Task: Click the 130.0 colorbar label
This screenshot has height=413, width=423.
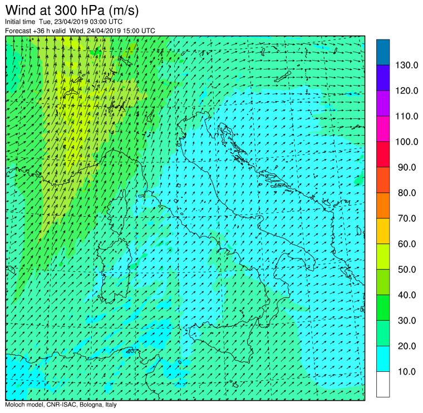Action: [x=406, y=65]
